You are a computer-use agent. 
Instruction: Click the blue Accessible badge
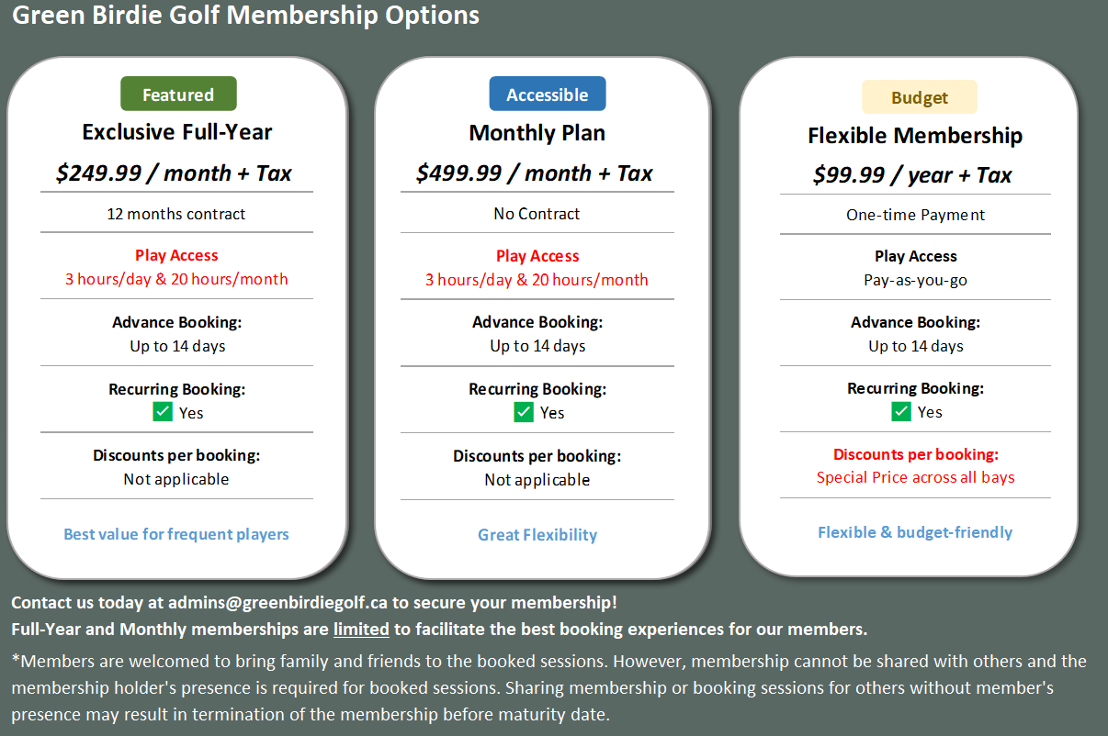pyautogui.click(x=547, y=95)
